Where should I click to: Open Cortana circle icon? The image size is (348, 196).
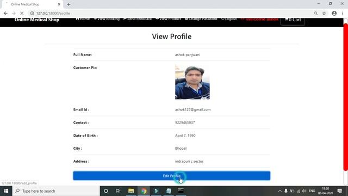click(106, 191)
